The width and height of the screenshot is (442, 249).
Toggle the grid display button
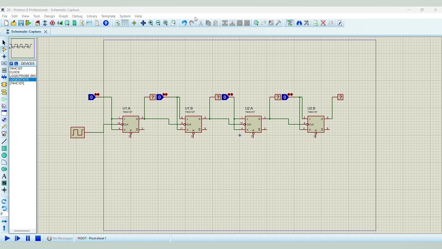tap(125, 23)
